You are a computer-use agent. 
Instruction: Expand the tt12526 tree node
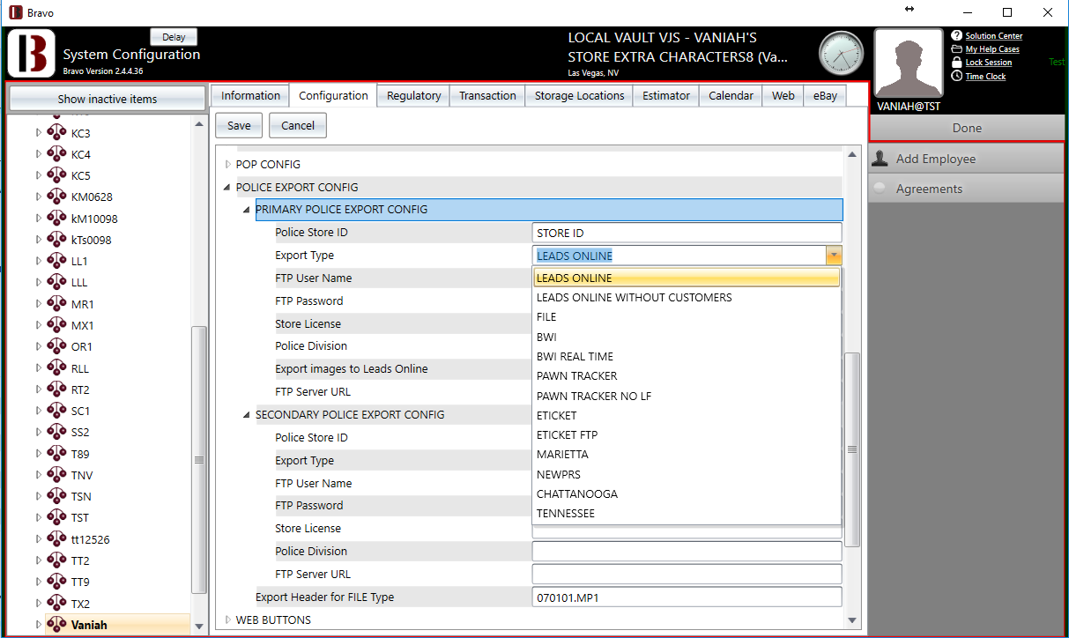pos(38,539)
